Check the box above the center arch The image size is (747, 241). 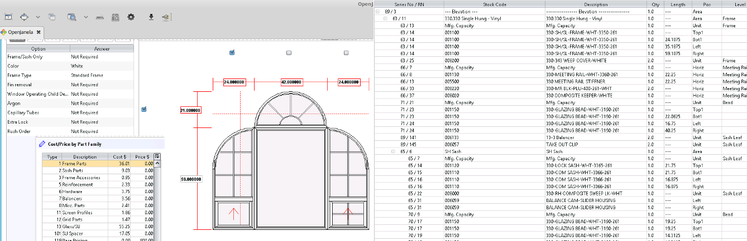[x=289, y=53]
